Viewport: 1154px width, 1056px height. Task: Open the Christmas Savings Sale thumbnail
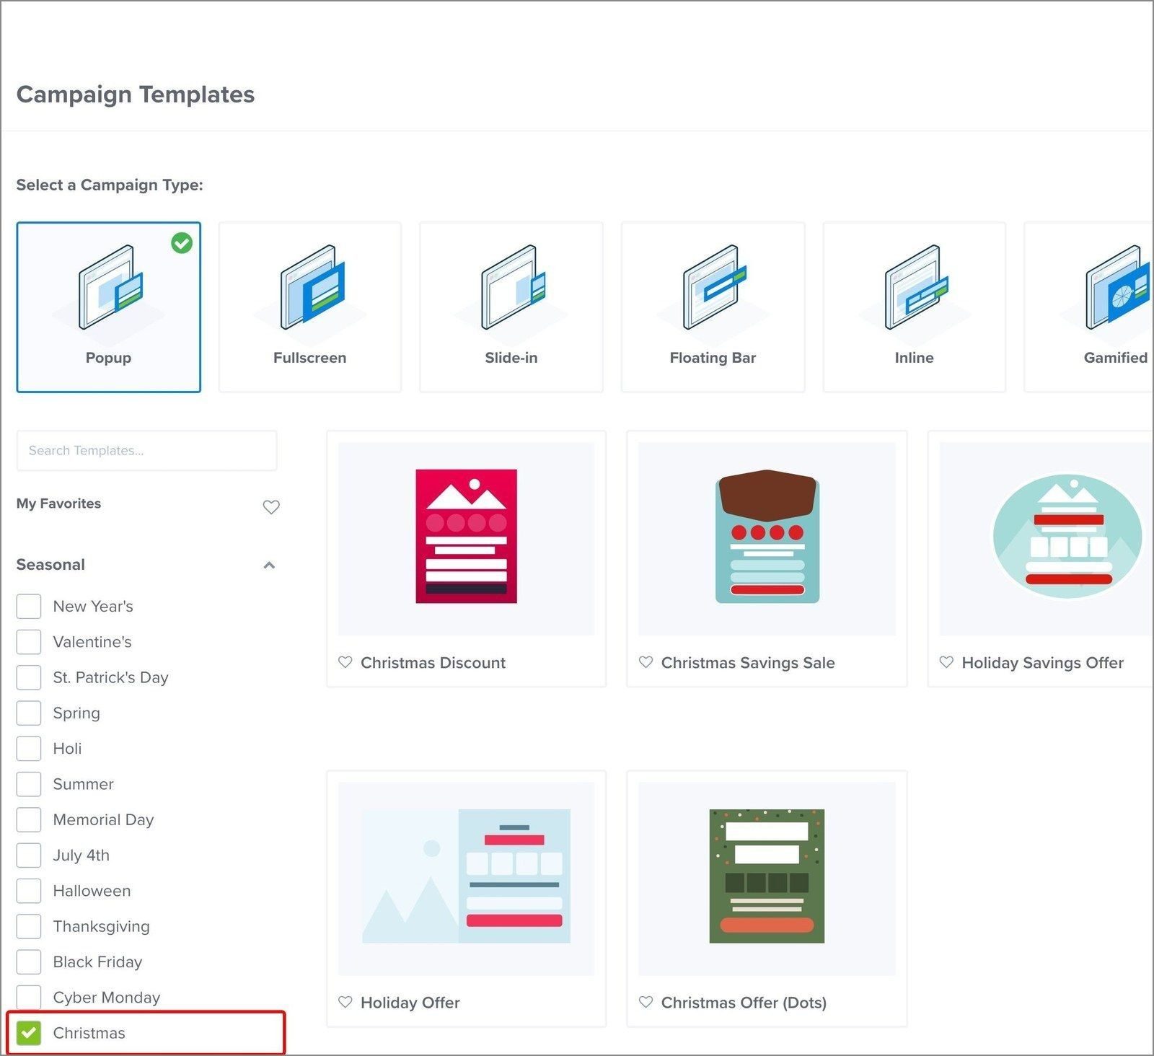point(767,539)
